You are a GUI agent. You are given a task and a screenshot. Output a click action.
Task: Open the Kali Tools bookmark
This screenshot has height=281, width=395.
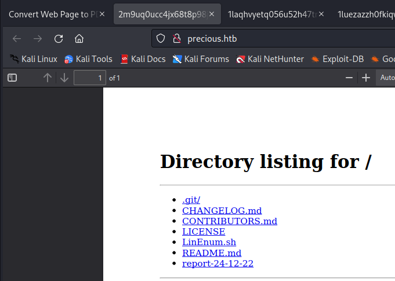[x=88, y=59]
